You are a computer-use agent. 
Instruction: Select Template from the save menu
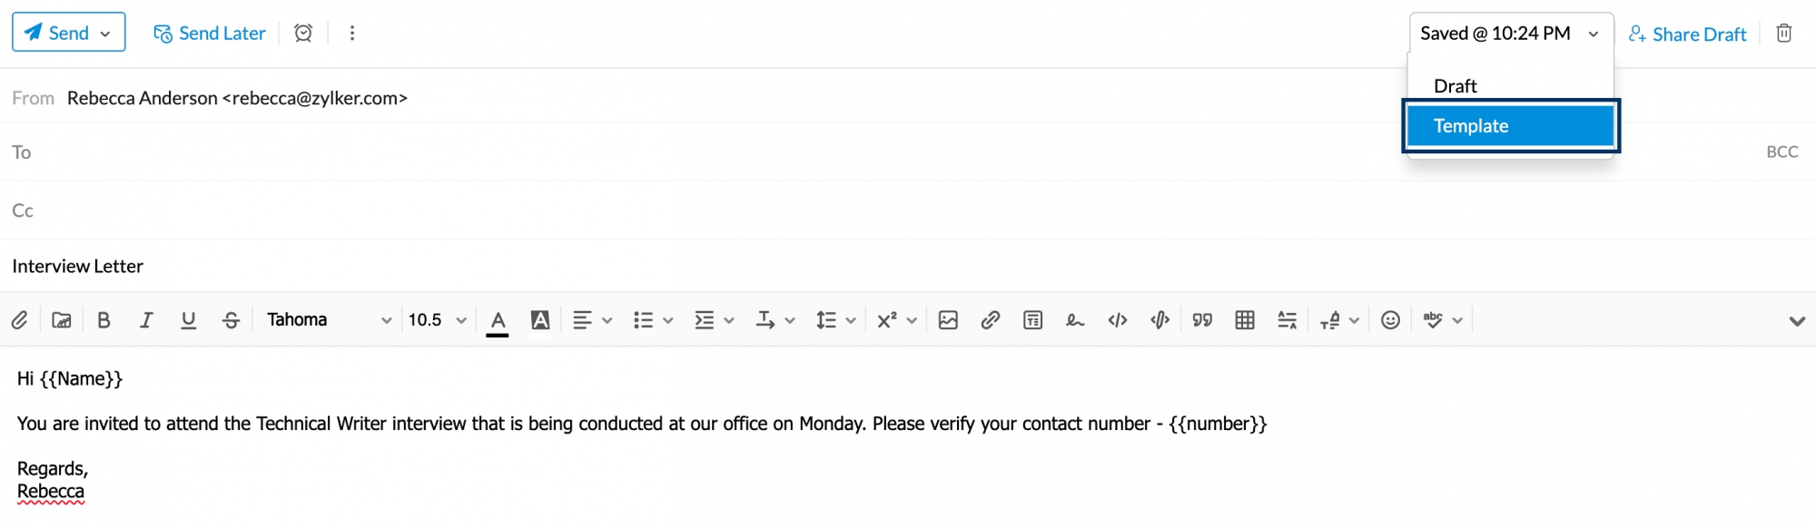1510,126
